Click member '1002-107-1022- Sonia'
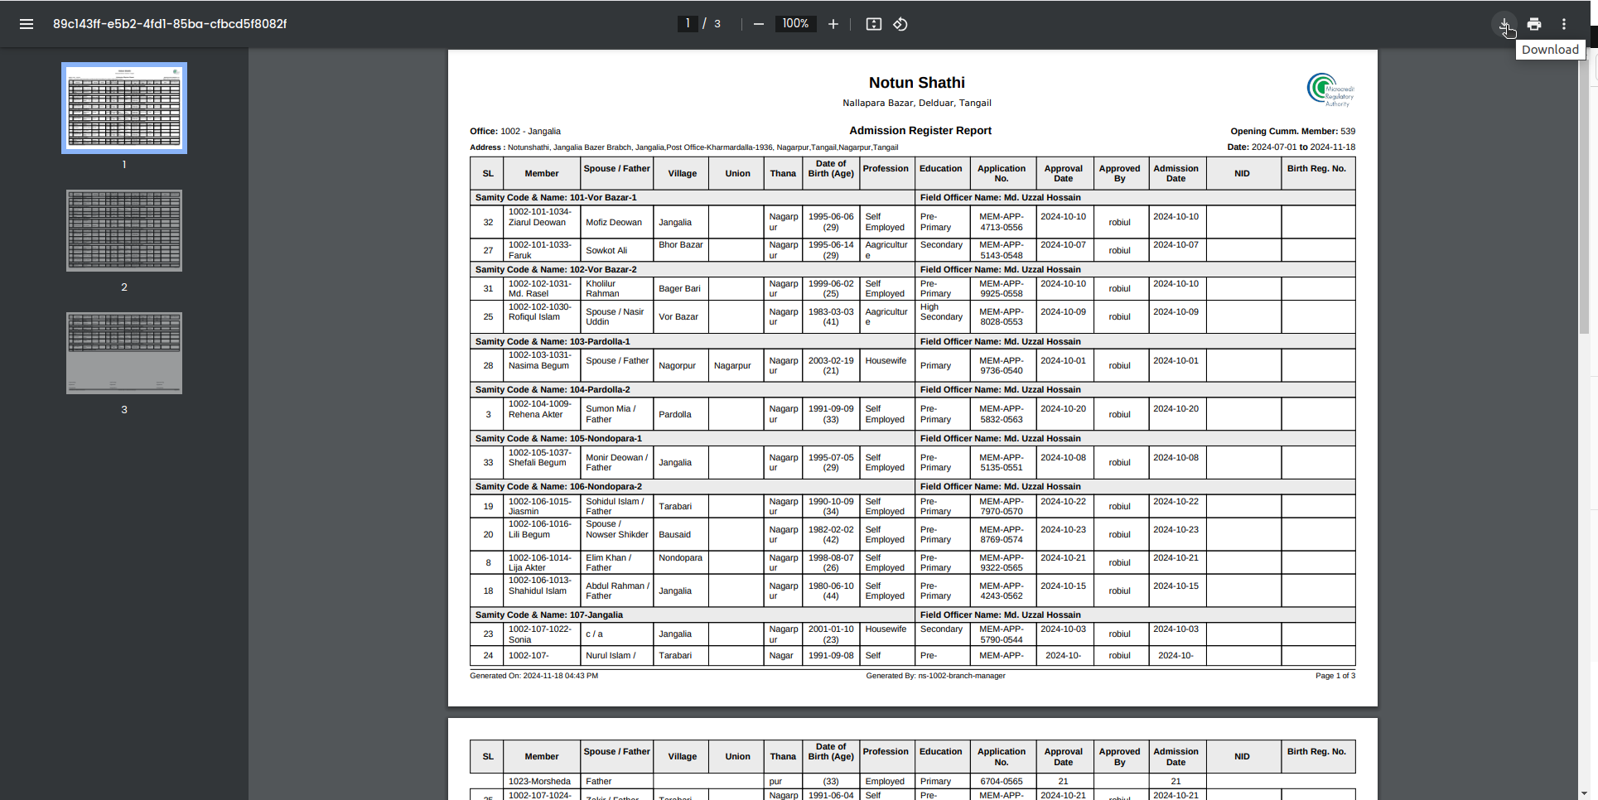 tap(540, 634)
